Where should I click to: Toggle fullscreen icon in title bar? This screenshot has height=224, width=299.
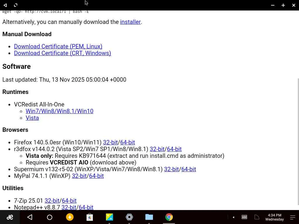click(16, 5)
